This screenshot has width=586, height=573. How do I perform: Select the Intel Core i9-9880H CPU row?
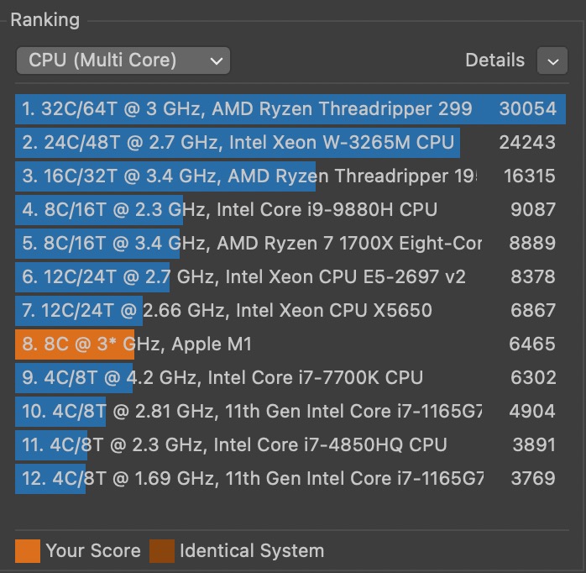pyautogui.click(x=290, y=209)
